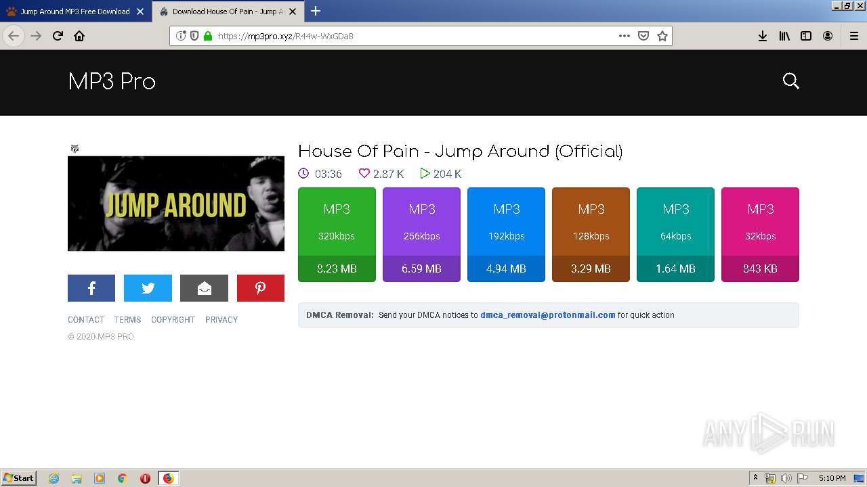Viewport: 867px width, 487px height.
Task: Download the 32kbps MP3
Action: [x=760, y=235]
